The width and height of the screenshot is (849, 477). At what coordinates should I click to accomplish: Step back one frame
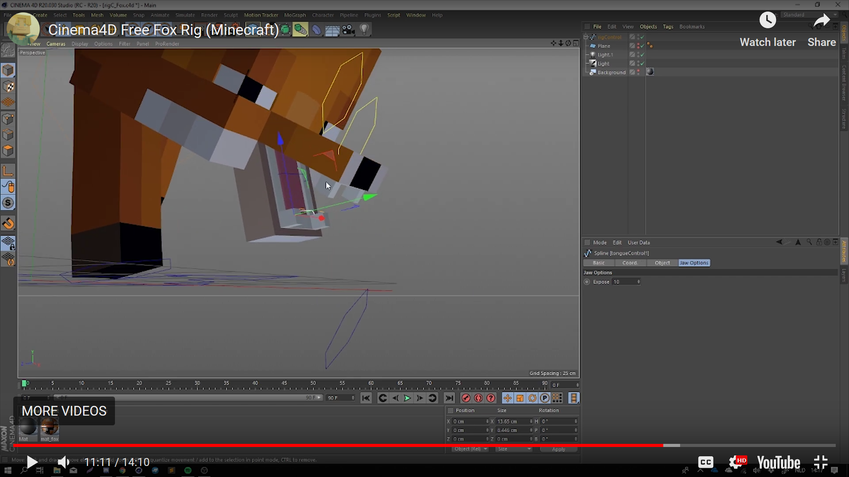pyautogui.click(x=395, y=398)
